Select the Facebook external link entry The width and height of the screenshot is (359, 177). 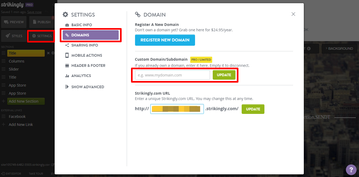[17, 117]
